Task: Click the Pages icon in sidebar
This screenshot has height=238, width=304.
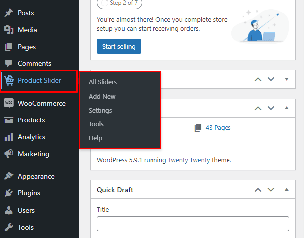Action: 8,47
